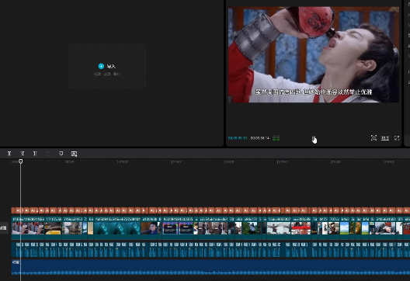Click the blue plus import icon
This screenshot has width=410, height=281.
(x=101, y=66)
